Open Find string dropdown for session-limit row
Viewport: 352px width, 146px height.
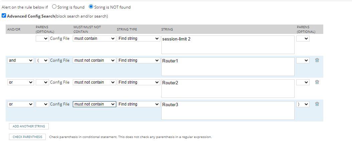click(x=139, y=38)
